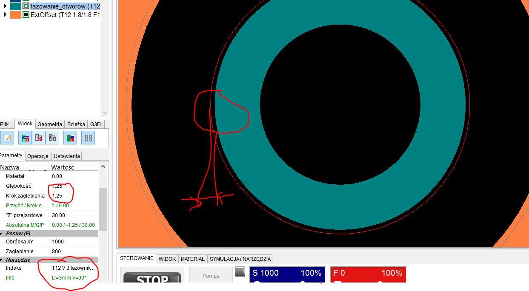
Task: Collapse the Narzędzie section
Action: pos(2,260)
